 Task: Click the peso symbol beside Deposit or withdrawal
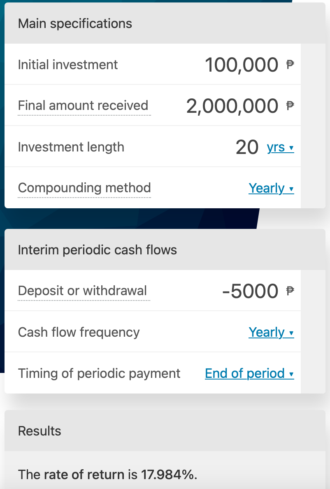[x=290, y=291]
